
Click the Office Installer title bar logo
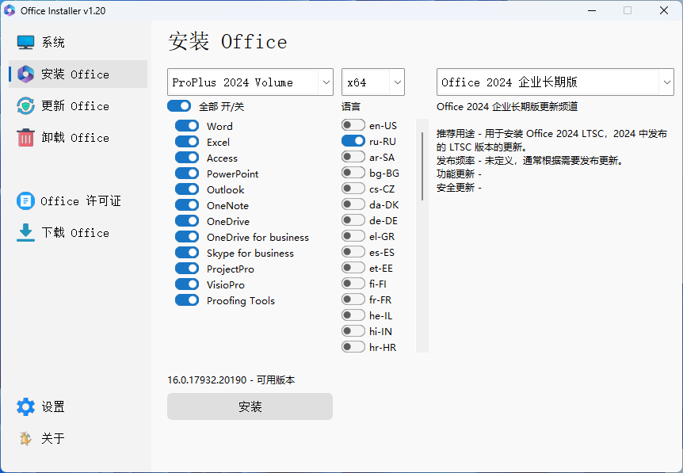pyautogui.click(x=10, y=10)
